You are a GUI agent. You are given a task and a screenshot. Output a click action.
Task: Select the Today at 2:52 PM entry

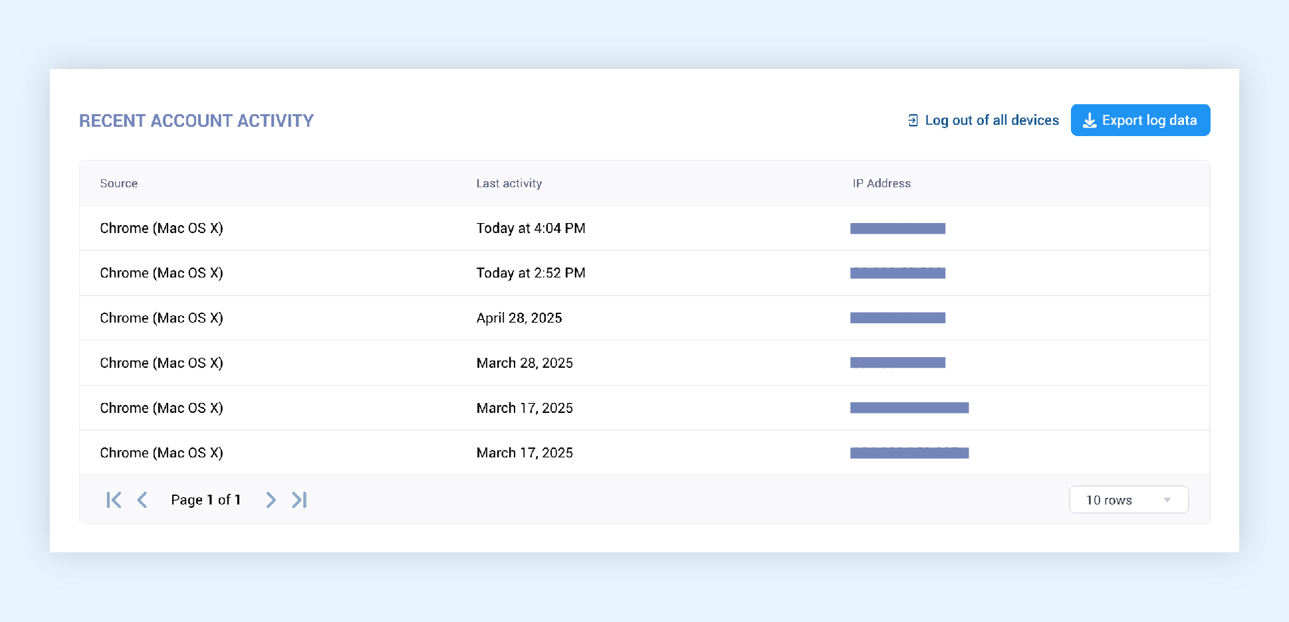[x=530, y=273]
